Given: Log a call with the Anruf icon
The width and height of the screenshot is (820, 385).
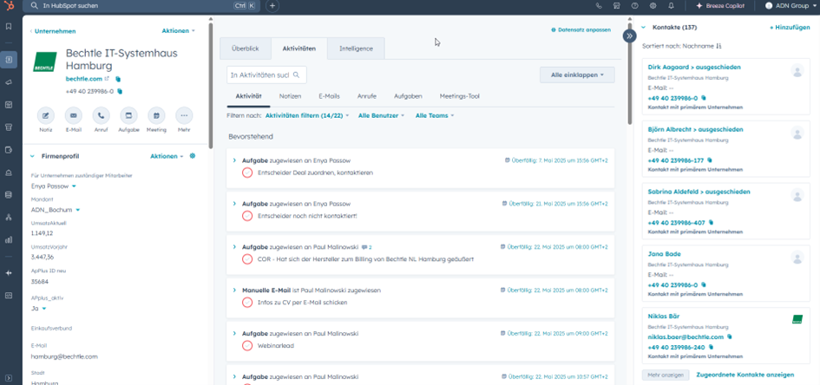Looking at the screenshot, I should [101, 115].
